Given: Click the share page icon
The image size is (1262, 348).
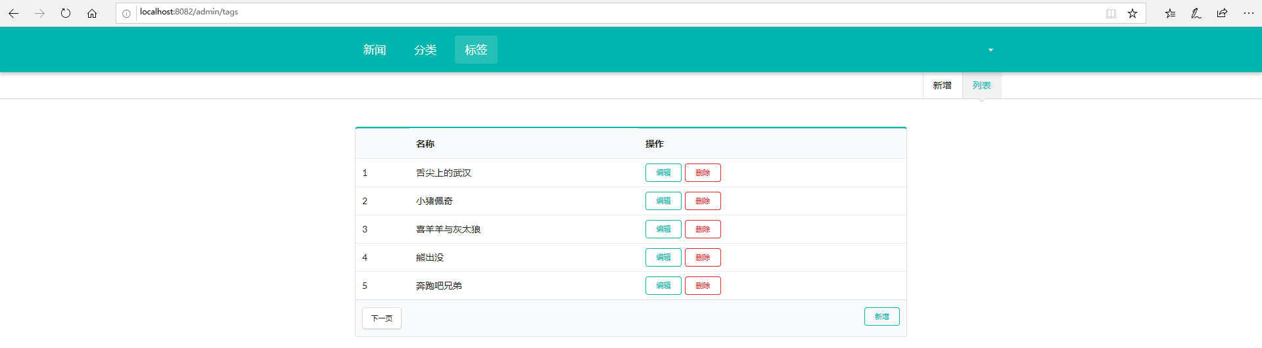Looking at the screenshot, I should pos(1222,13).
